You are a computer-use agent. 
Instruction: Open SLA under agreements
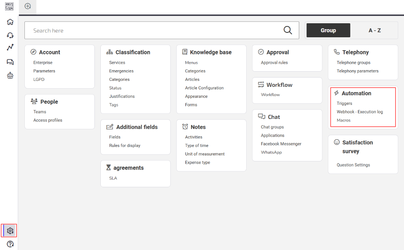[x=113, y=178]
